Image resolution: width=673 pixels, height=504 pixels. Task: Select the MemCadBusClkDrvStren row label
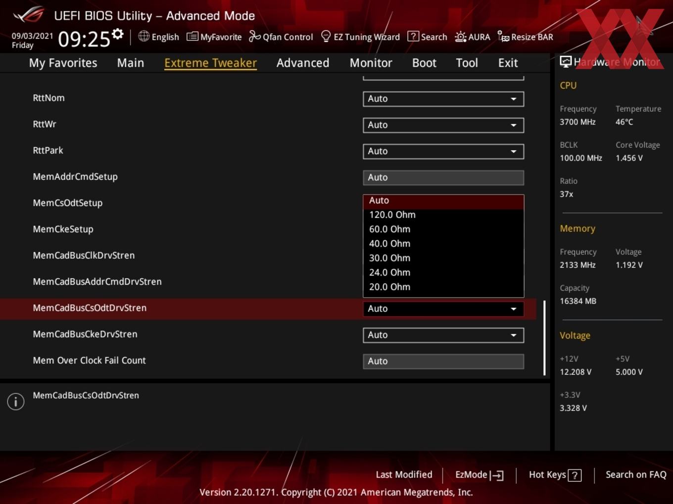tap(84, 255)
